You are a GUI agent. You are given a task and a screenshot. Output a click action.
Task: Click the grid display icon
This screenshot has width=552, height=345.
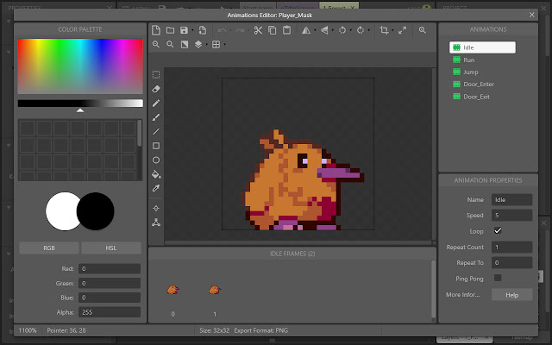click(216, 44)
